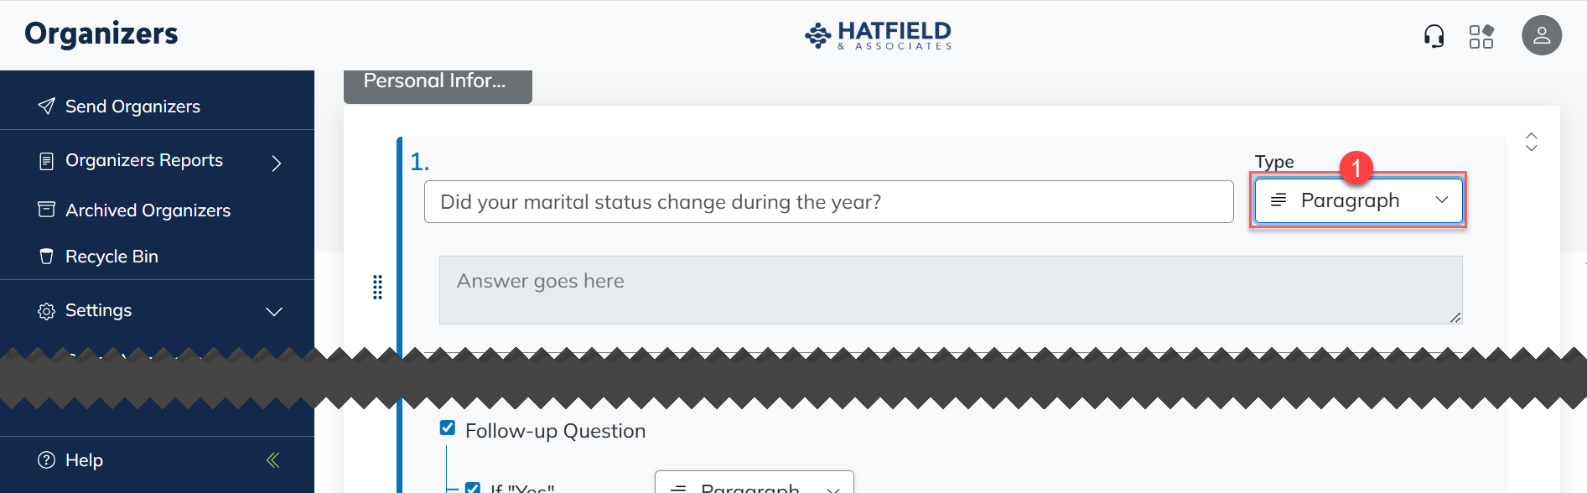Click the Help question mark icon
This screenshot has width=1587, height=493.
pyautogui.click(x=47, y=460)
